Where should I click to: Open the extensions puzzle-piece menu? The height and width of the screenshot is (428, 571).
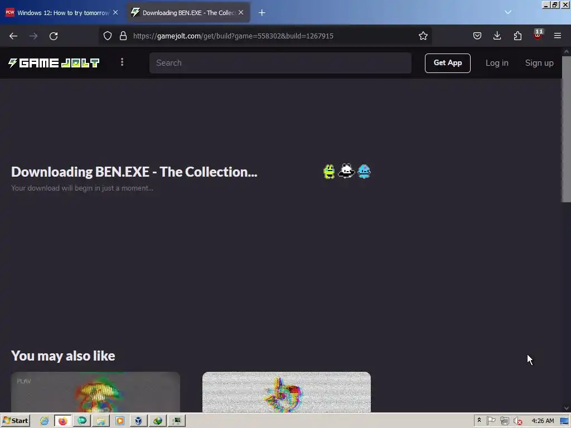click(x=517, y=36)
